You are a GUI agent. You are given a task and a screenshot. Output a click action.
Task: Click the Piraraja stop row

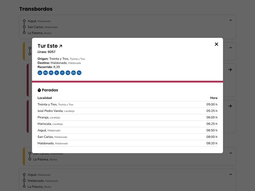127,117
